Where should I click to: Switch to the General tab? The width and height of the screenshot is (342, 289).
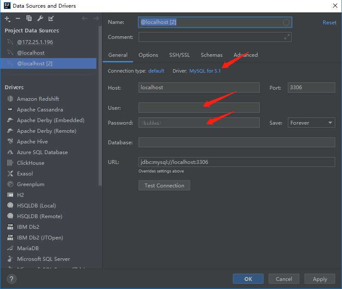(118, 55)
